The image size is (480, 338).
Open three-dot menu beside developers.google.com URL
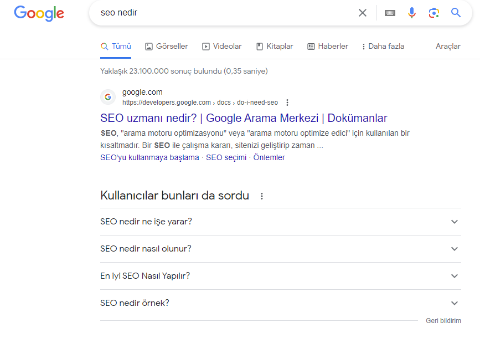[287, 103]
